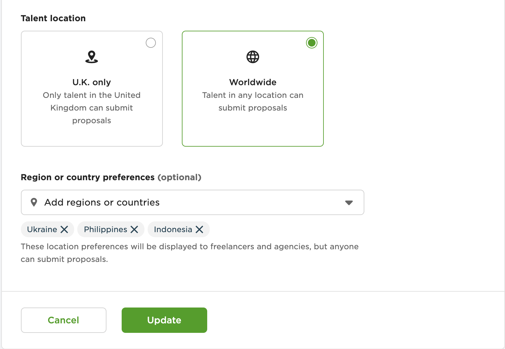Click the Worldwide card title

click(x=253, y=82)
